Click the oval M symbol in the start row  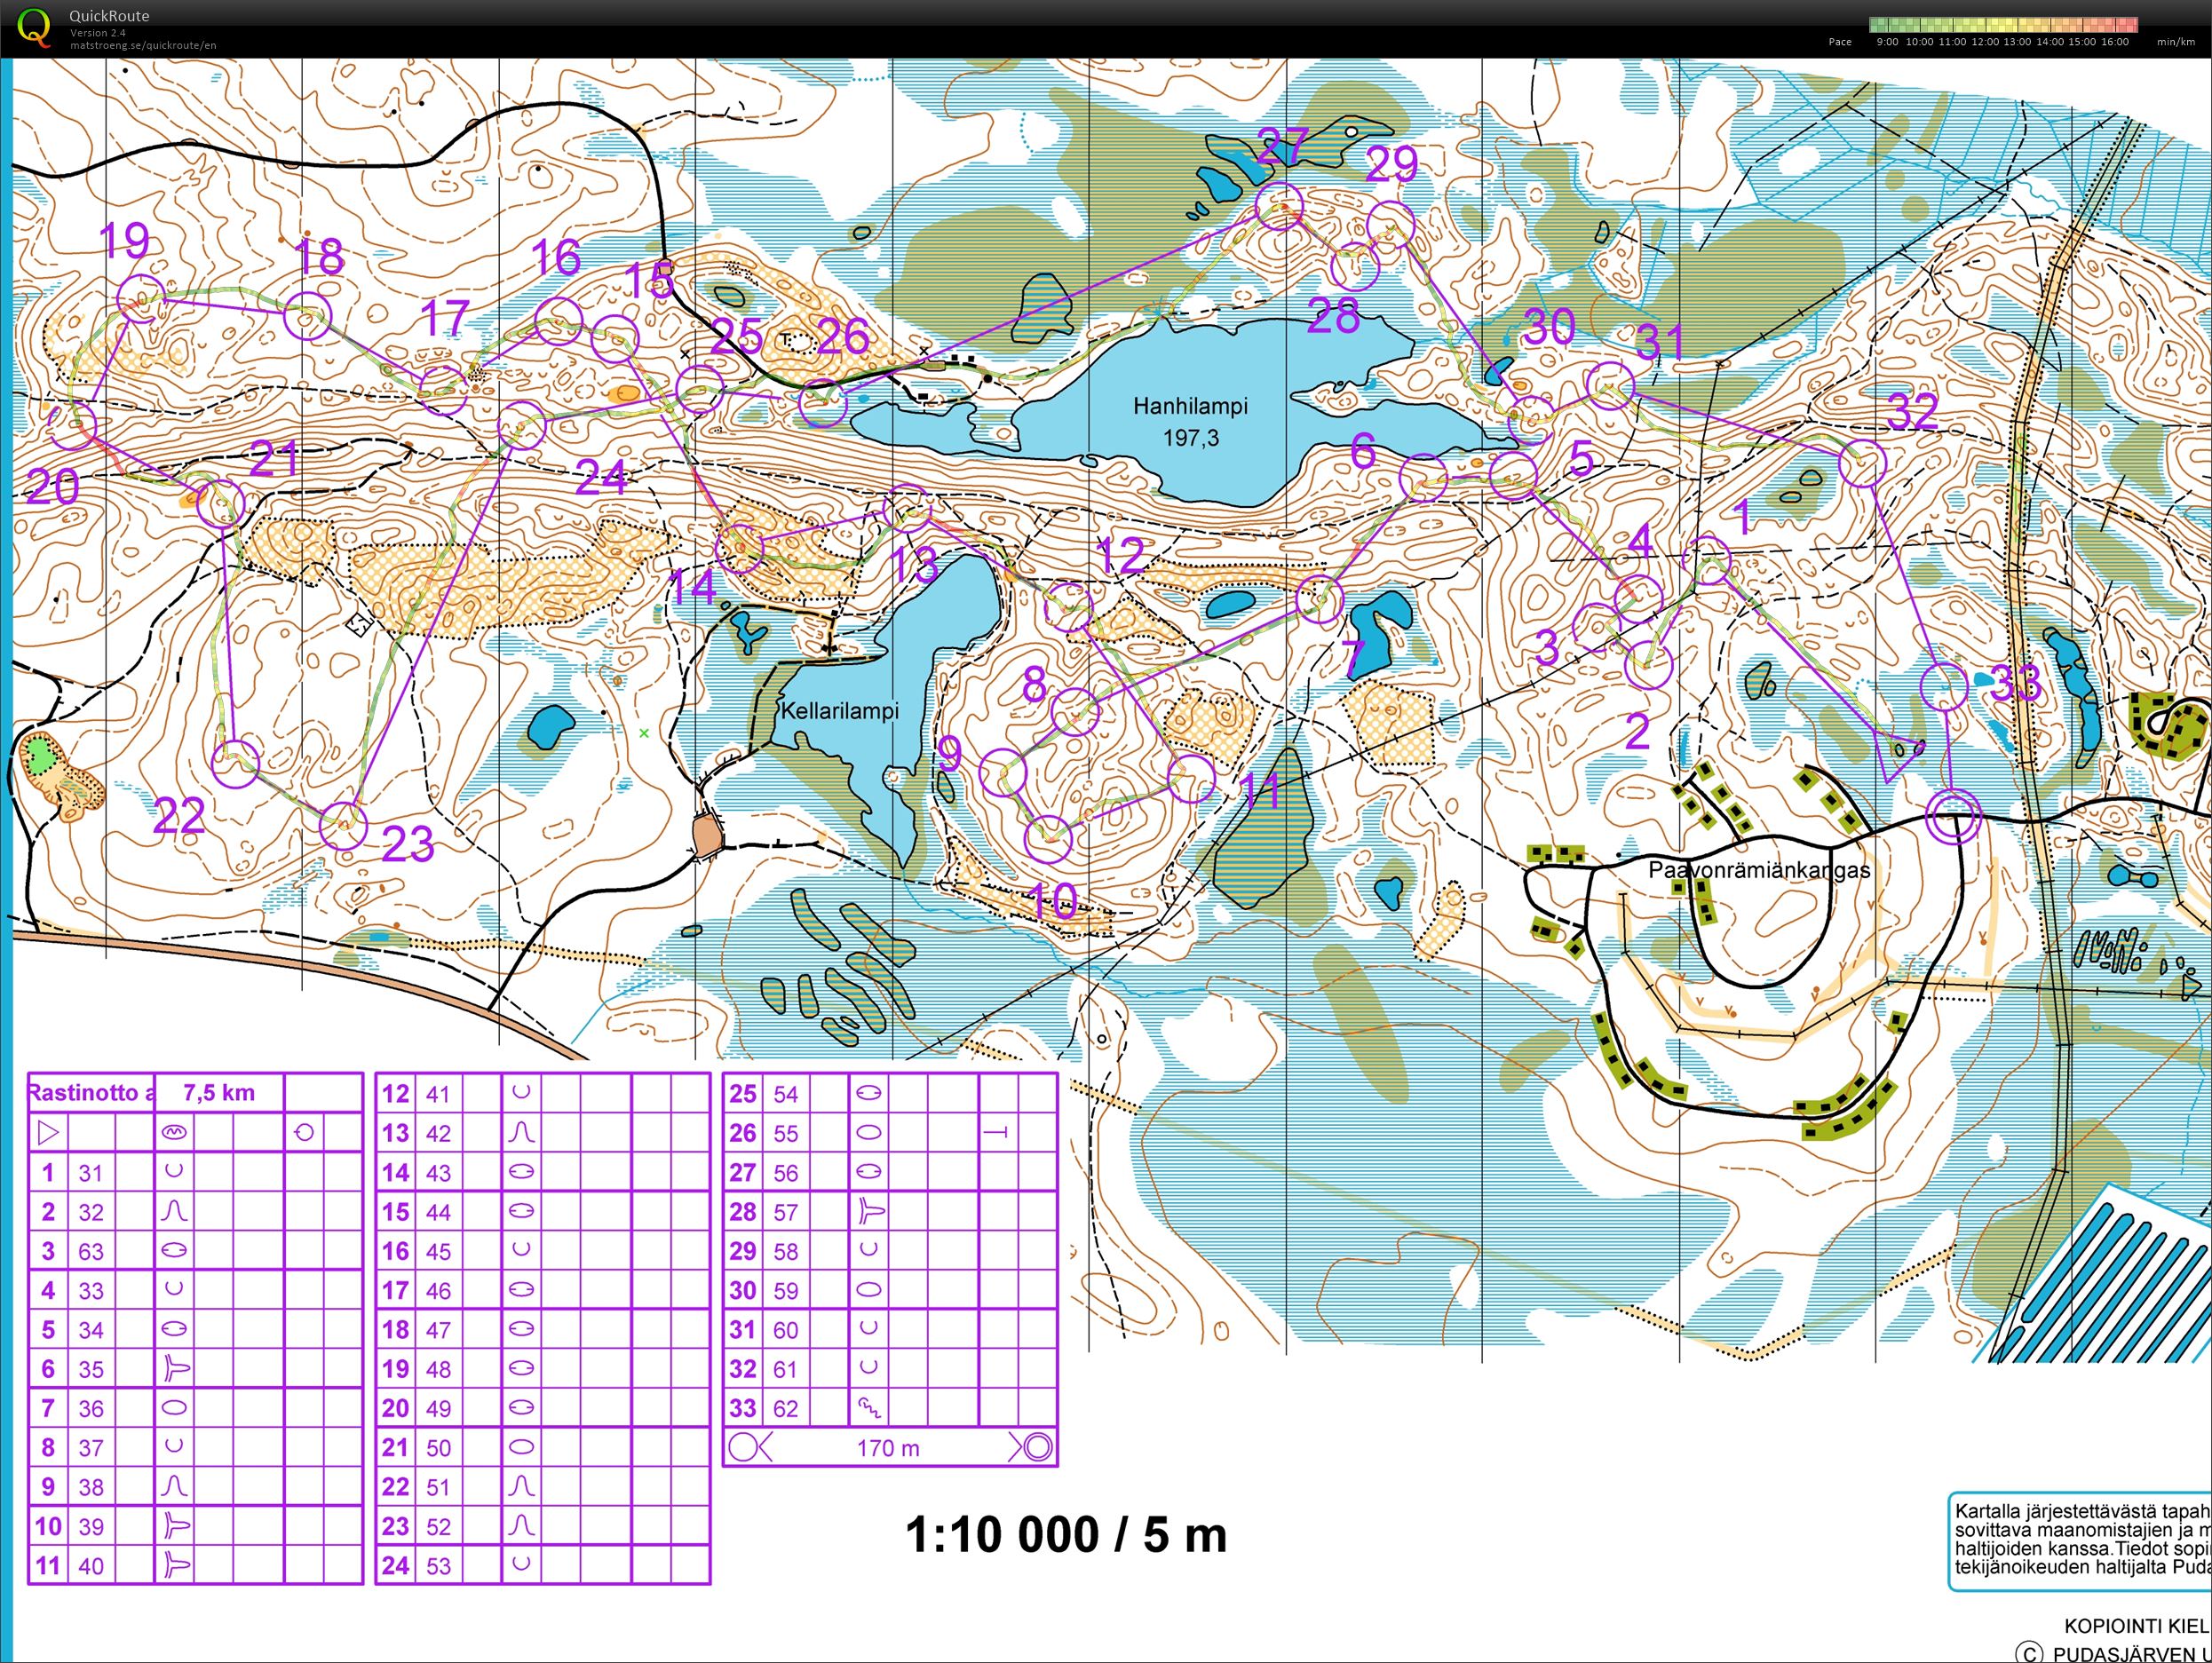point(174,1132)
